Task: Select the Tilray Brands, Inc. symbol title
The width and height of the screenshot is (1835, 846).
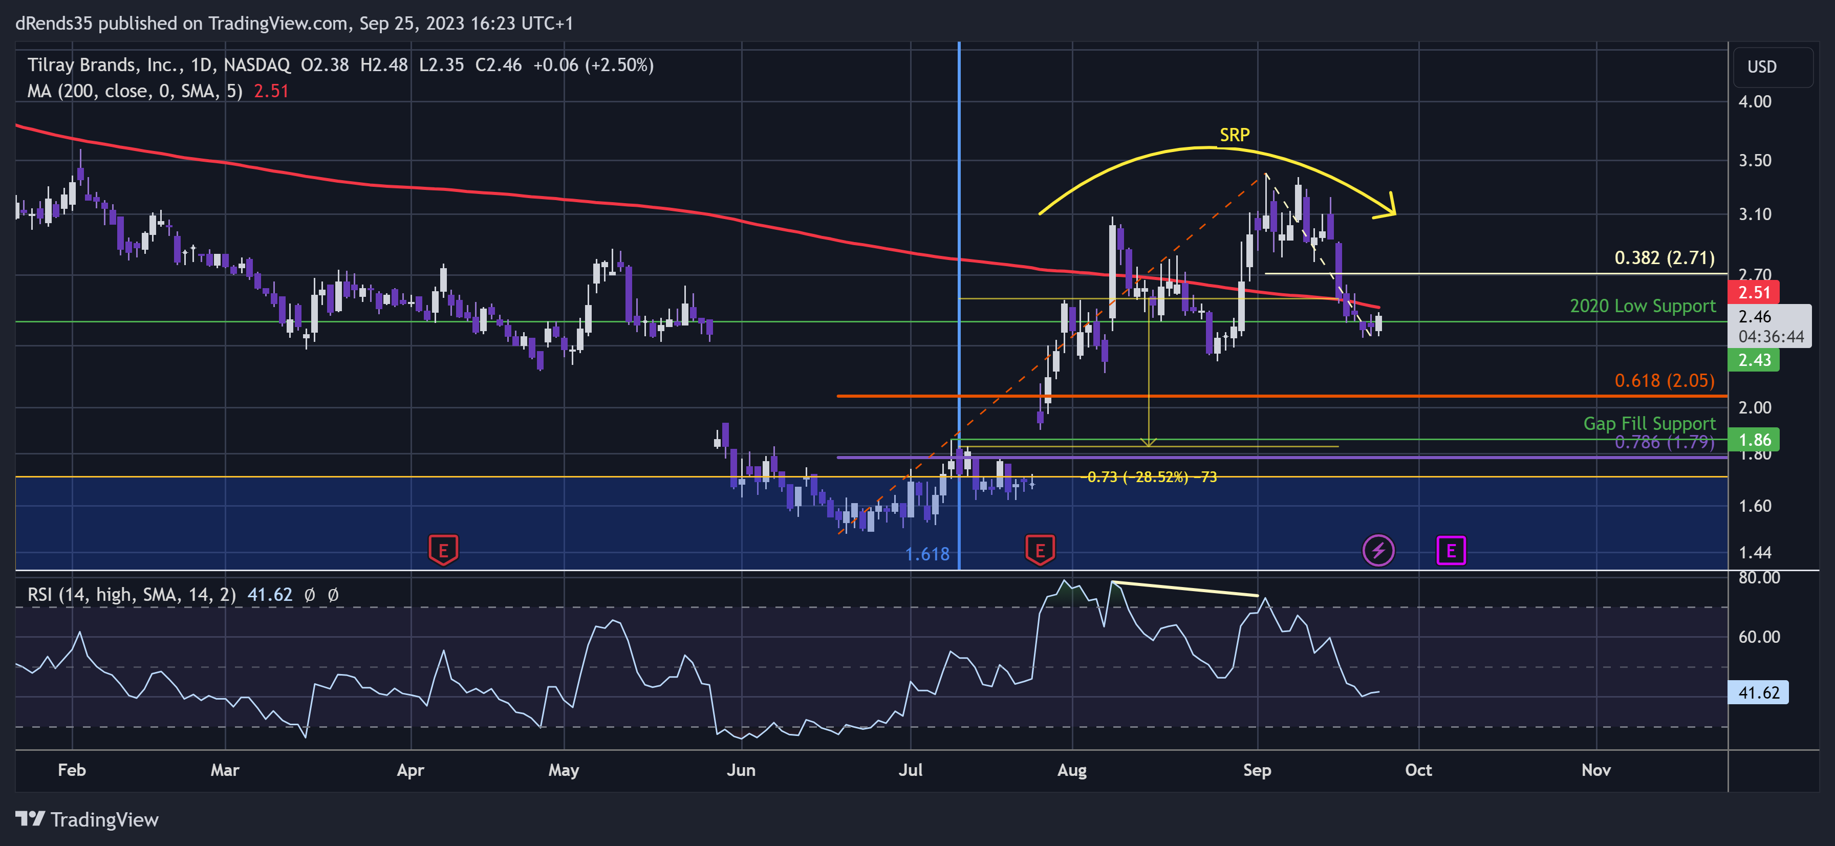Action: [x=103, y=65]
